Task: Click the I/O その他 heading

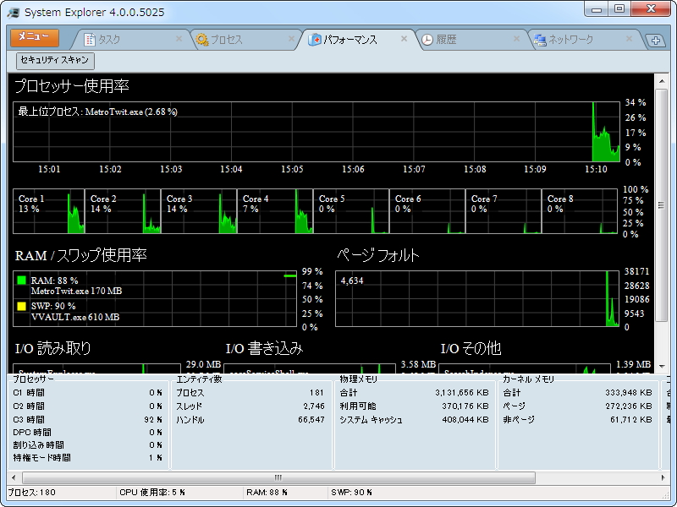Action: 471,348
